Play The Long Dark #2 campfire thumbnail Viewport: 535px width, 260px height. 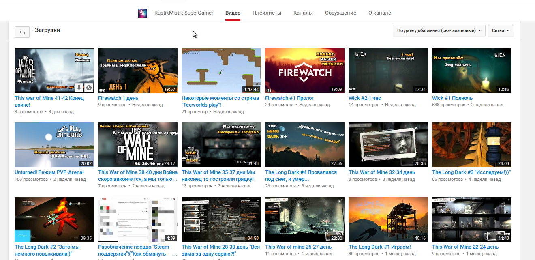[x=54, y=219]
